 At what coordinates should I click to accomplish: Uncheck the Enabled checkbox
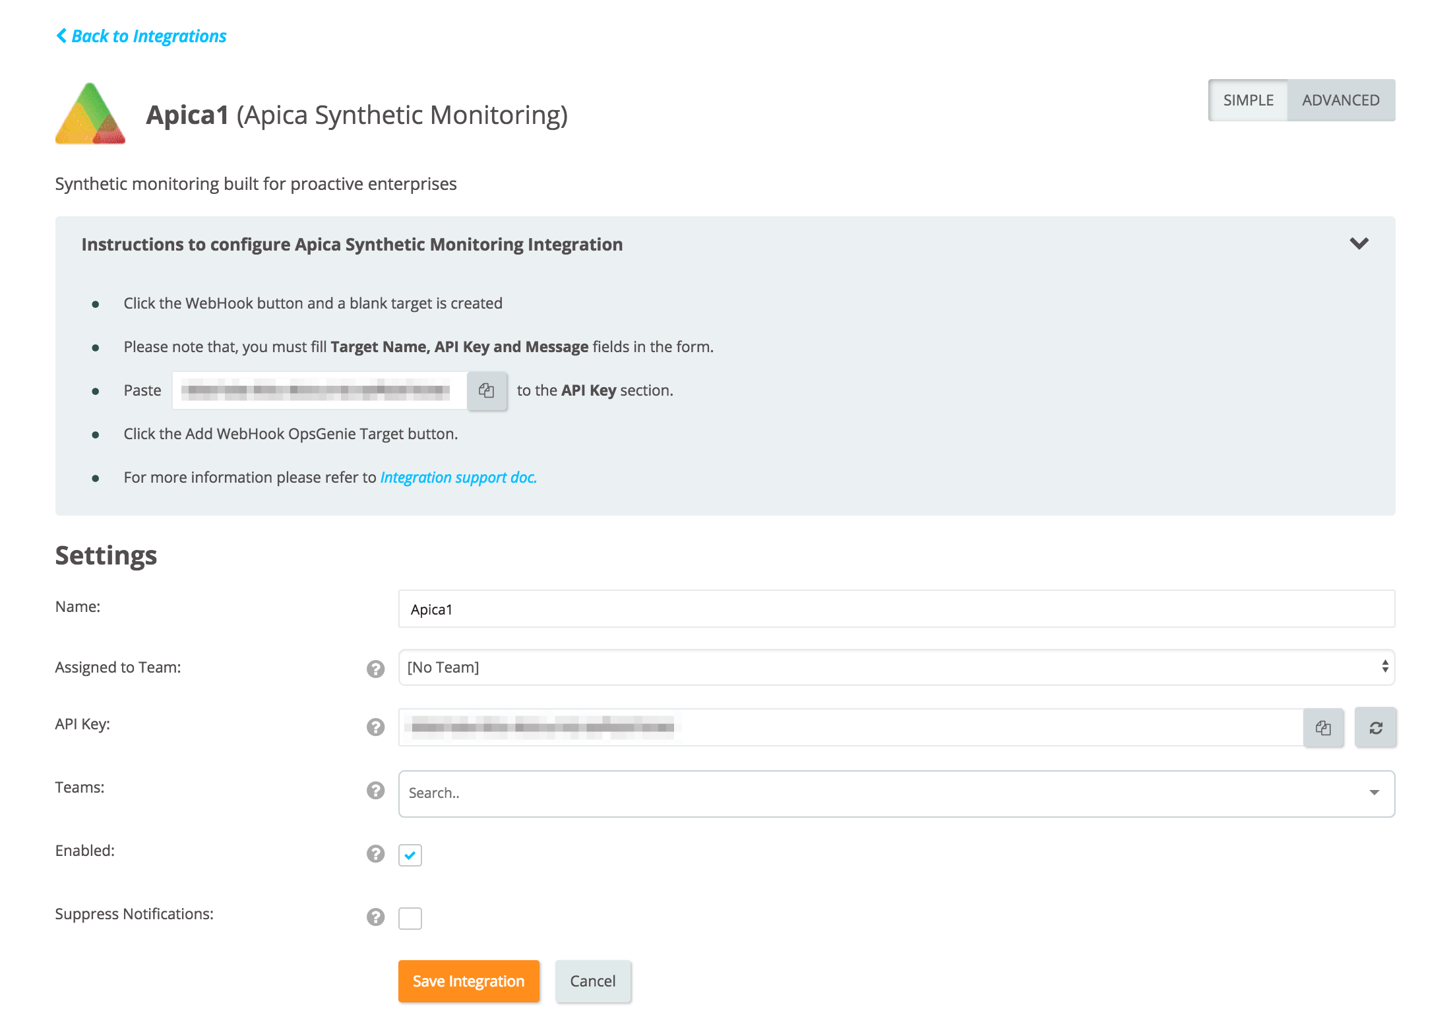(410, 855)
